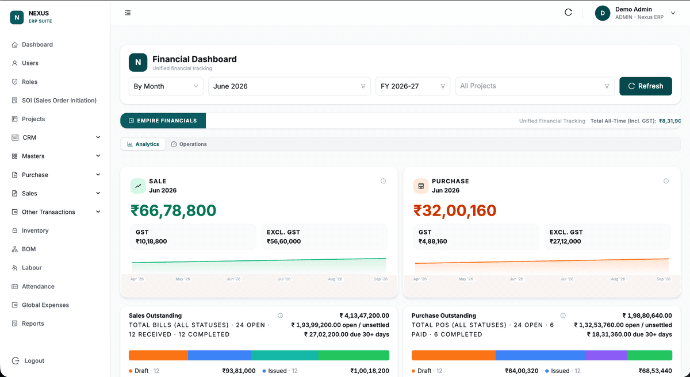Click the green segment of Sales Outstanding bar
Viewport: 690px width, 377px height.
[x=354, y=355]
